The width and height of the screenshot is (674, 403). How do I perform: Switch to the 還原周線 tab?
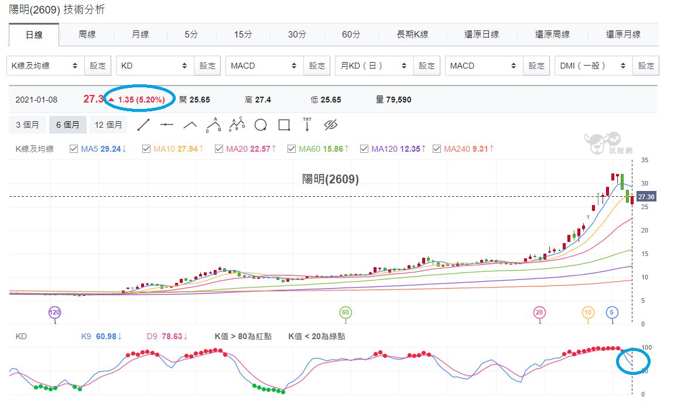coord(552,35)
